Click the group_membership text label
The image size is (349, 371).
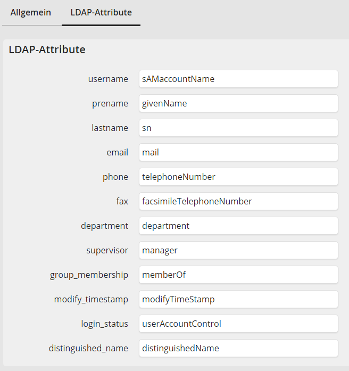pyautogui.click(x=89, y=275)
